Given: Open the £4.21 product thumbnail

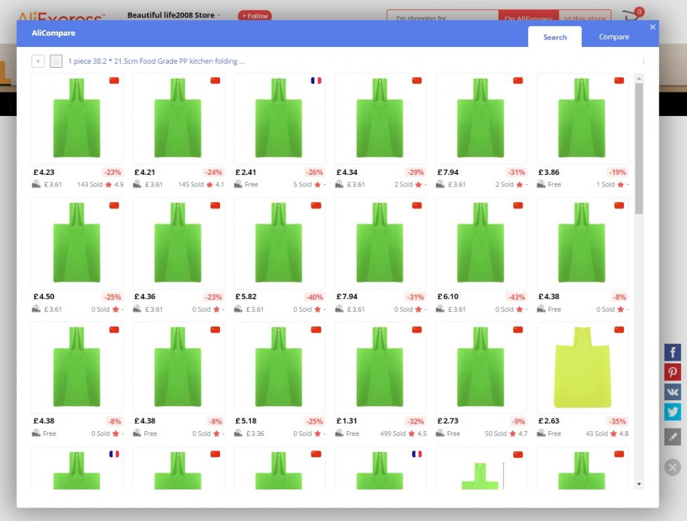Looking at the screenshot, I should 178,118.
